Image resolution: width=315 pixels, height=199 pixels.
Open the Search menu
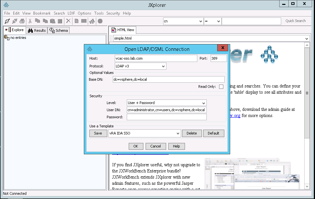(59, 13)
